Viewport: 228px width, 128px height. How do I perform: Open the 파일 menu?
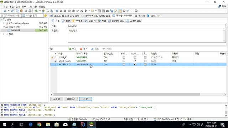point(5,7)
